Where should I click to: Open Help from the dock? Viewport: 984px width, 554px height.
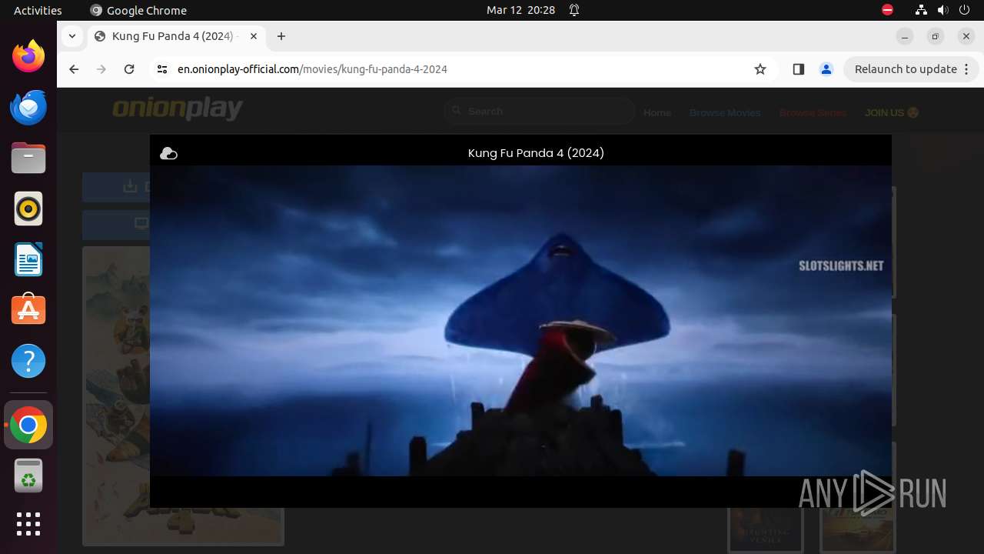point(28,361)
